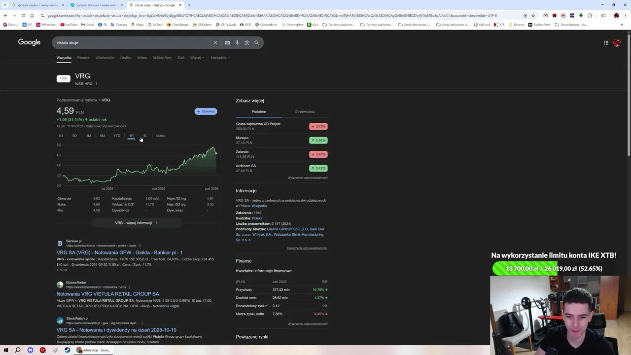Image resolution: width=631 pixels, height=355 pixels.
Task: Open the three-dot menu for the Bankier.pl result
Action: tap(140, 246)
